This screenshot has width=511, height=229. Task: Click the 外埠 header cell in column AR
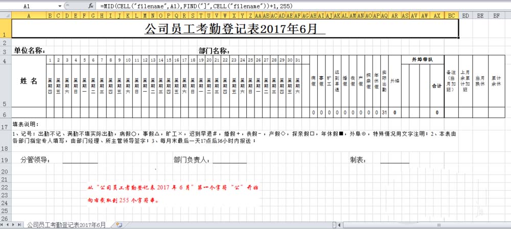click(394, 81)
